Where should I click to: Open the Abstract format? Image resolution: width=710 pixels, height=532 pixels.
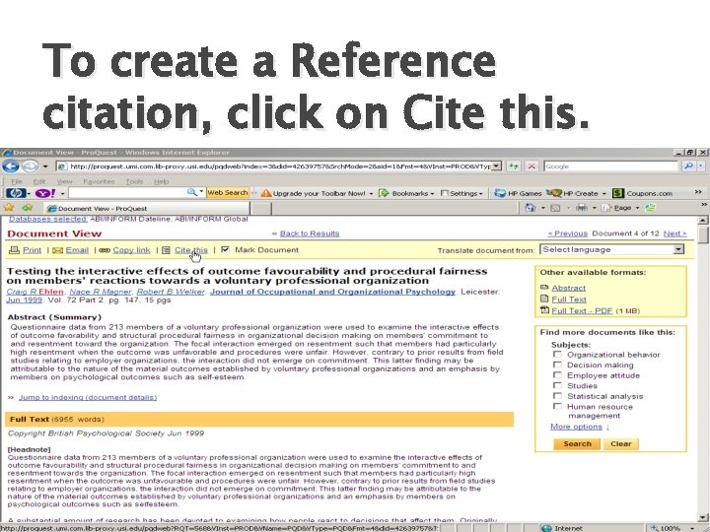569,288
